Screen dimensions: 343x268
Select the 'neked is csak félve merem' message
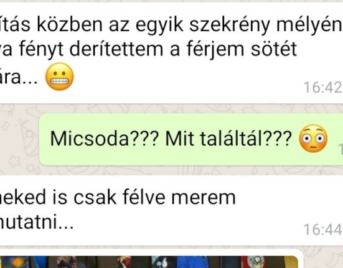[172, 210]
